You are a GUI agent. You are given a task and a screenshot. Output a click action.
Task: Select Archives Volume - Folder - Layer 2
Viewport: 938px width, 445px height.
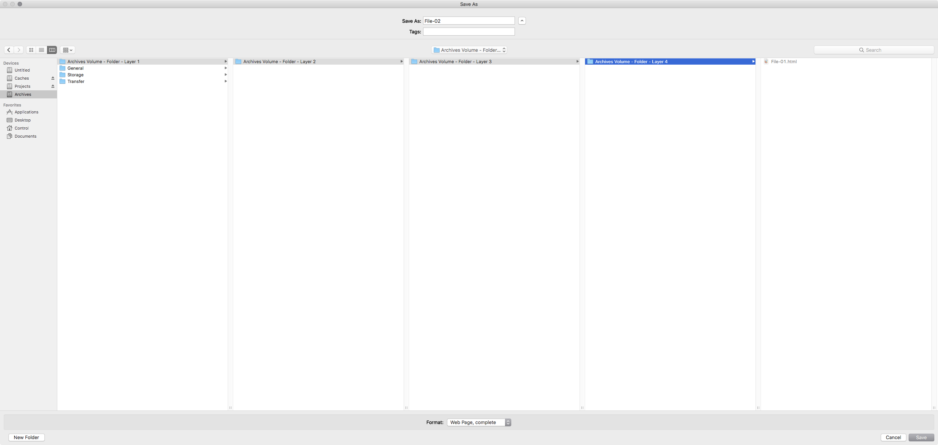pyautogui.click(x=318, y=62)
